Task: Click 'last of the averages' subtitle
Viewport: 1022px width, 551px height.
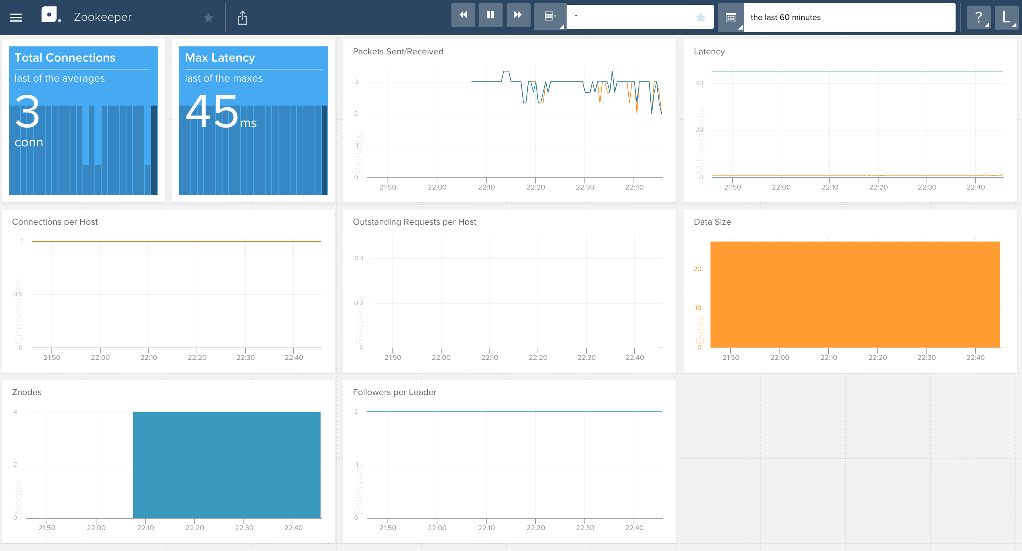Action: pos(60,78)
